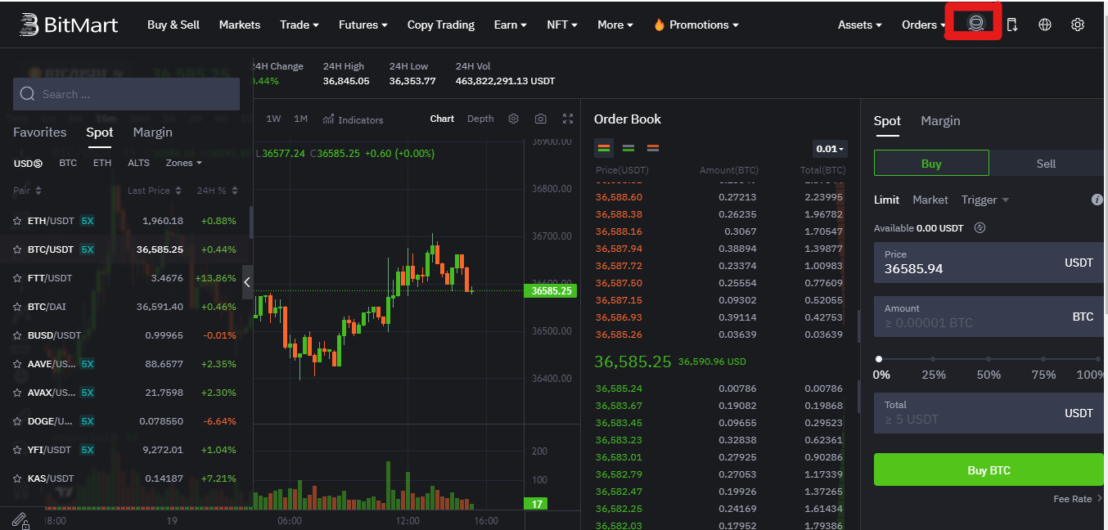
Task: Open the More dropdown
Action: coord(615,25)
